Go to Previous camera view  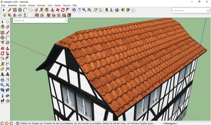click(x=3, y=90)
